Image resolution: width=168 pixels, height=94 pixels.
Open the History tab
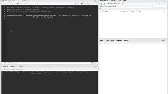pos(113,1)
